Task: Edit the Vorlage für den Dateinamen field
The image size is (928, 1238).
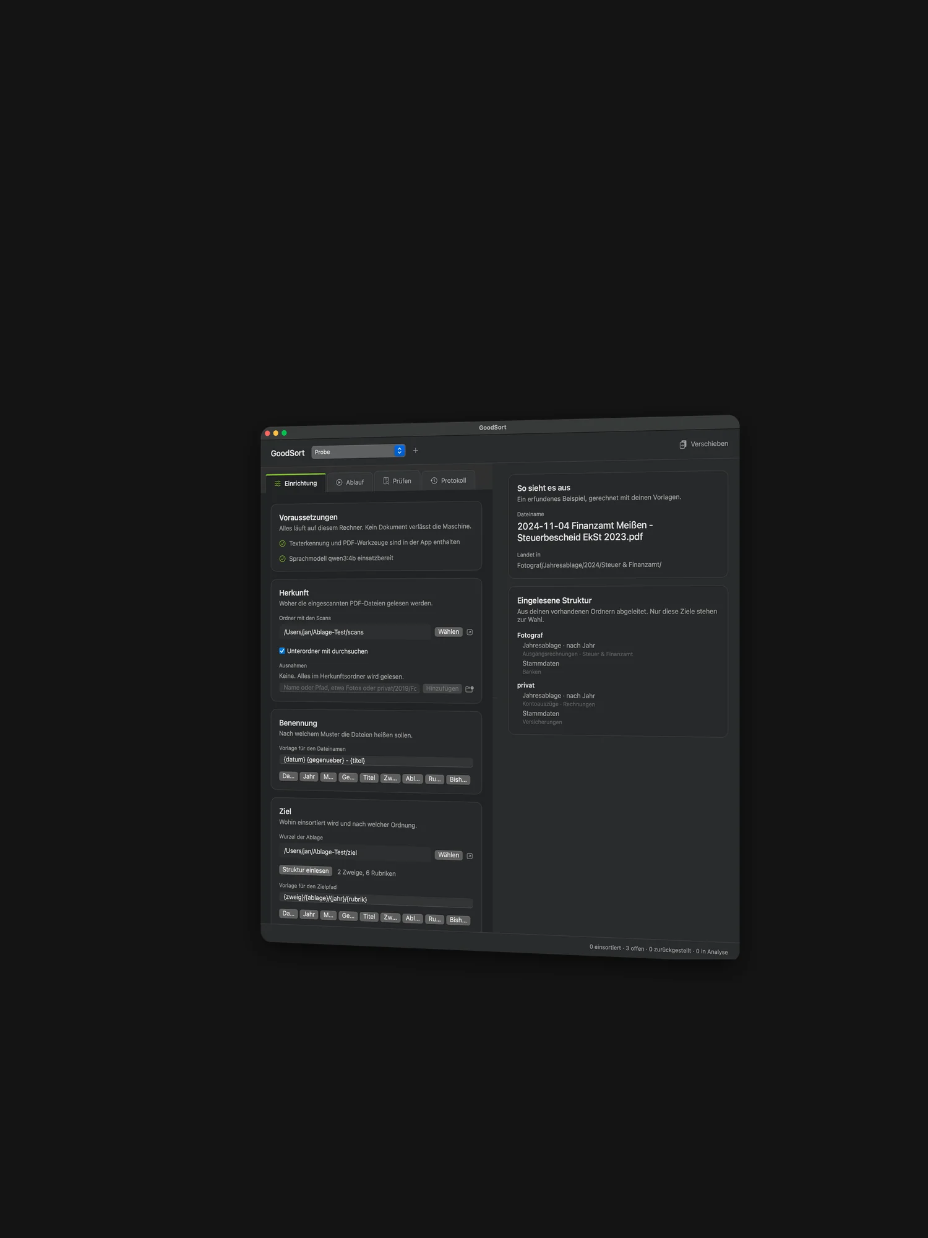Action: tap(376, 761)
